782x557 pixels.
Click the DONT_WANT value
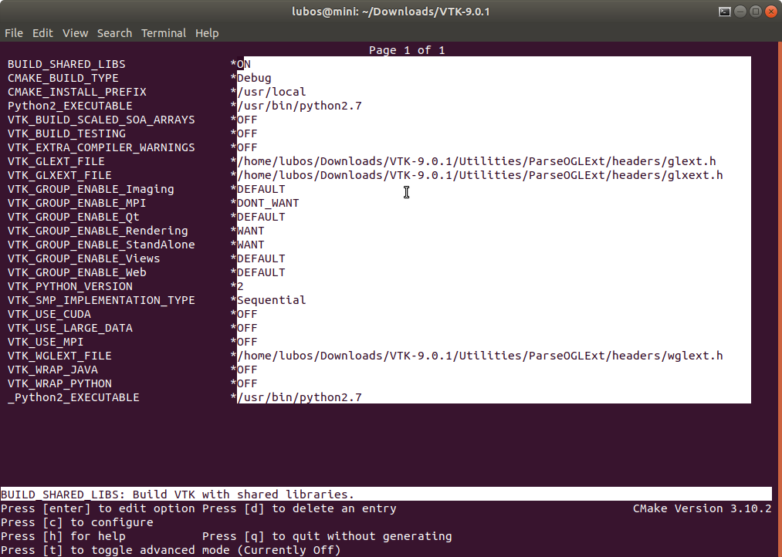point(269,203)
